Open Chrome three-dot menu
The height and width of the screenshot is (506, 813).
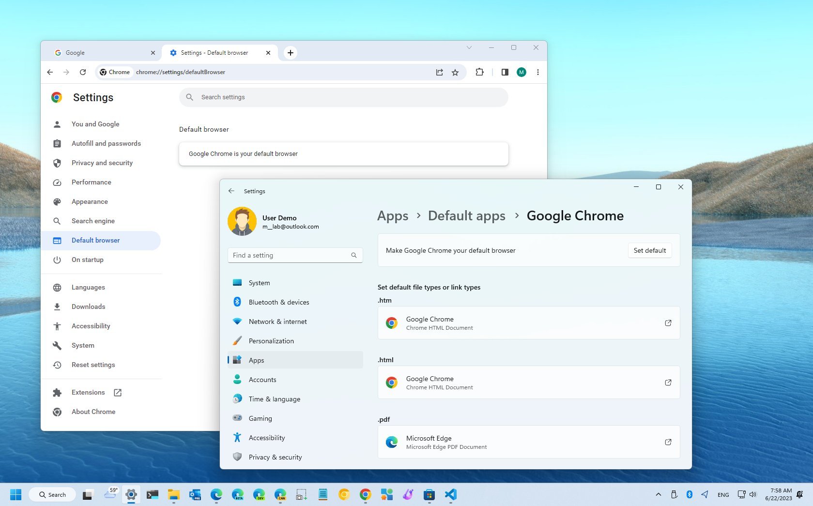coord(537,72)
